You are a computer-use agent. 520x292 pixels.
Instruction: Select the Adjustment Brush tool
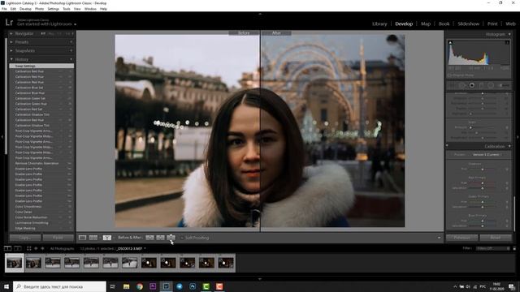[x=504, y=85]
